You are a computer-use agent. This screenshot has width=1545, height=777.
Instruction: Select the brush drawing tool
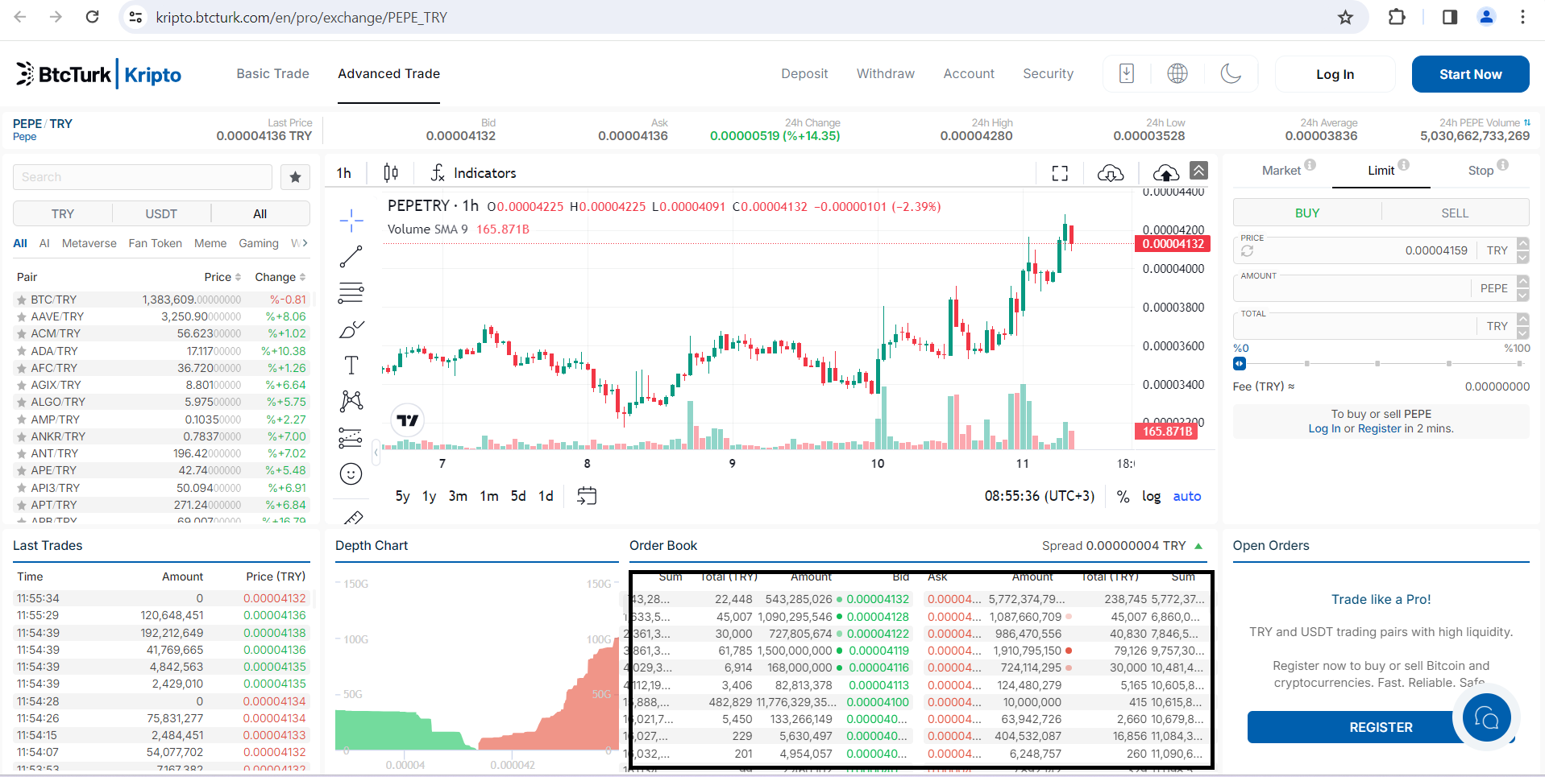pyautogui.click(x=351, y=329)
